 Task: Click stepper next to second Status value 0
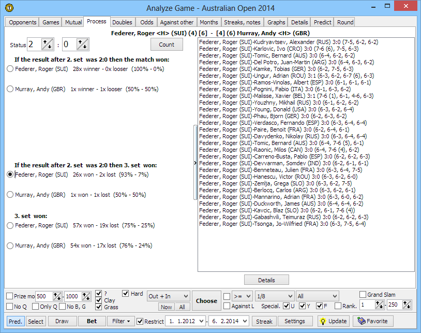(x=82, y=45)
